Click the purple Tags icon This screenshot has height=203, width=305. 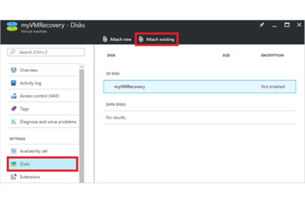[x=14, y=109]
